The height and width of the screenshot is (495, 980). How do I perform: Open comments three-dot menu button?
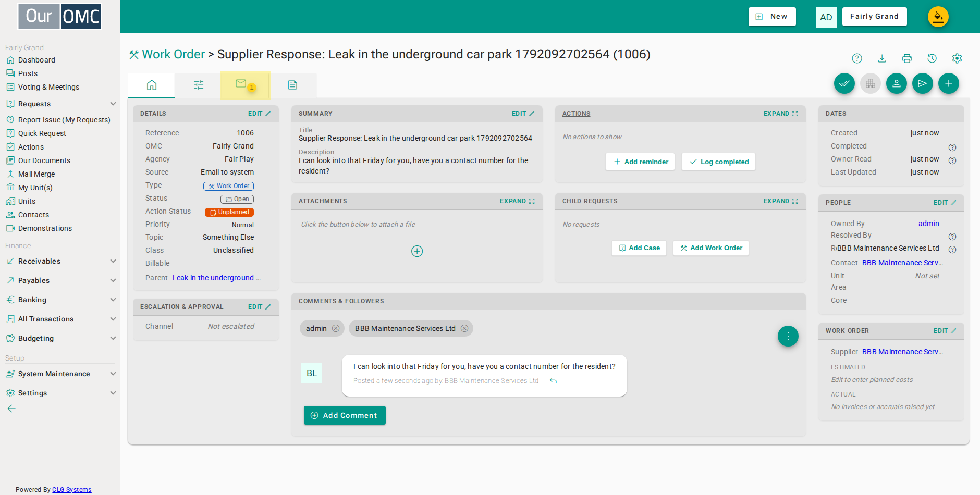point(788,336)
